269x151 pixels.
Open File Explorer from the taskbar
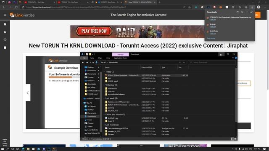(x=28, y=149)
